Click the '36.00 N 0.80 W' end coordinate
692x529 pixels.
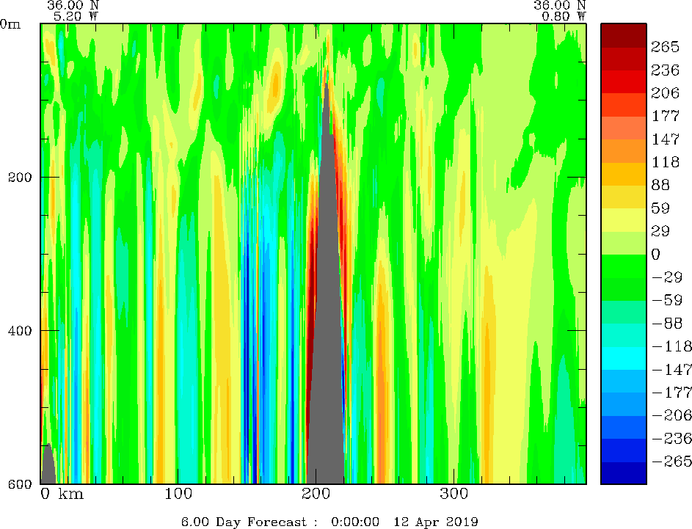560,10
